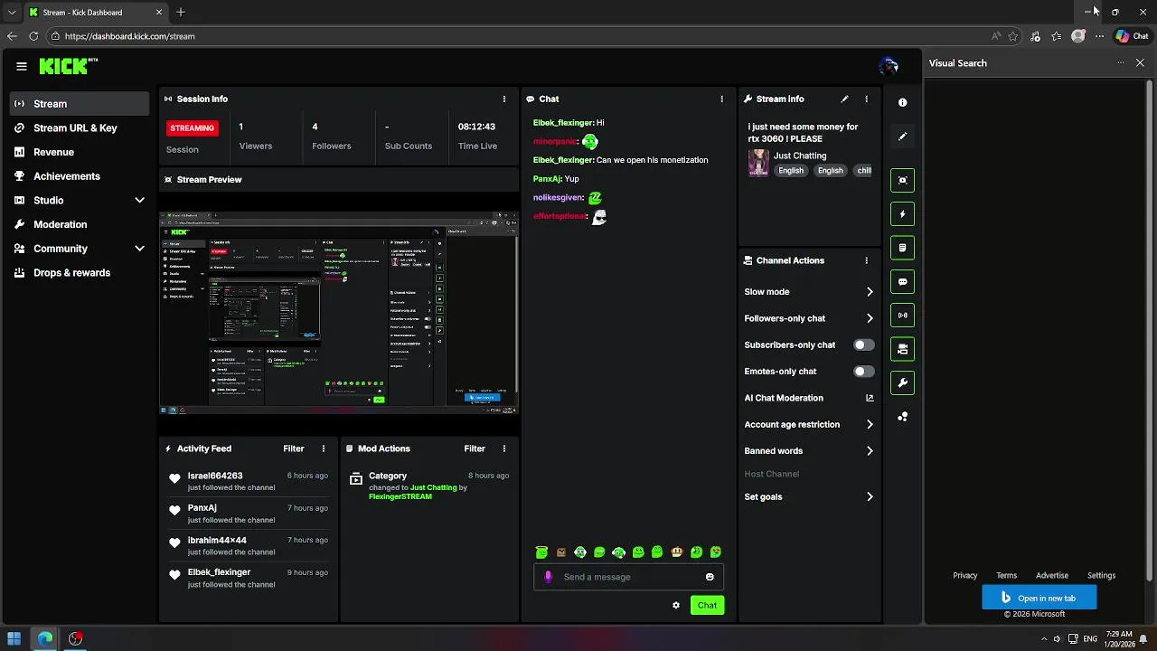1157x651 pixels.
Task: Toggle the Stream Preview panel icon in right toolbar
Action: (x=902, y=180)
